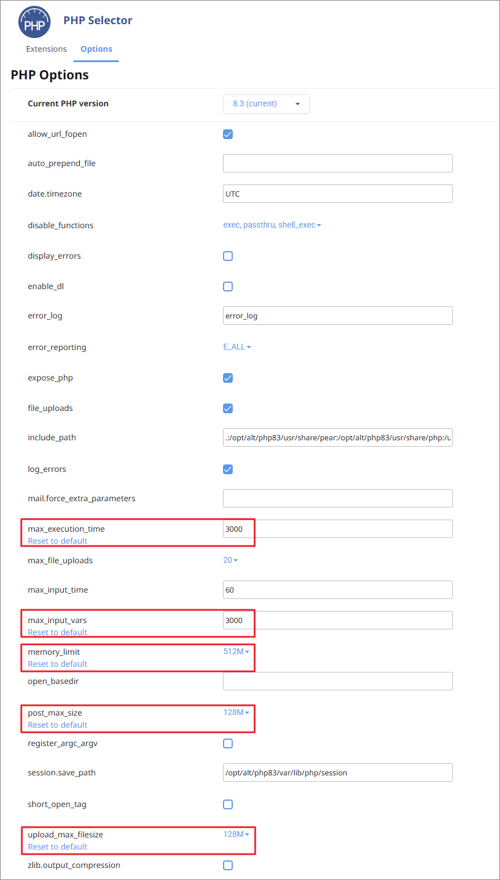
Task: Select the Options tab
Action: [97, 49]
